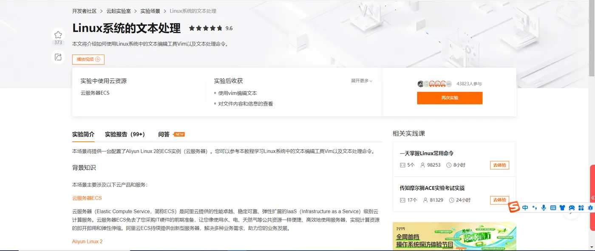Image resolution: width=595 pixels, height=251 pixels.
Task: Open the Aliyun Linux 2 orange link
Action: coord(88,242)
